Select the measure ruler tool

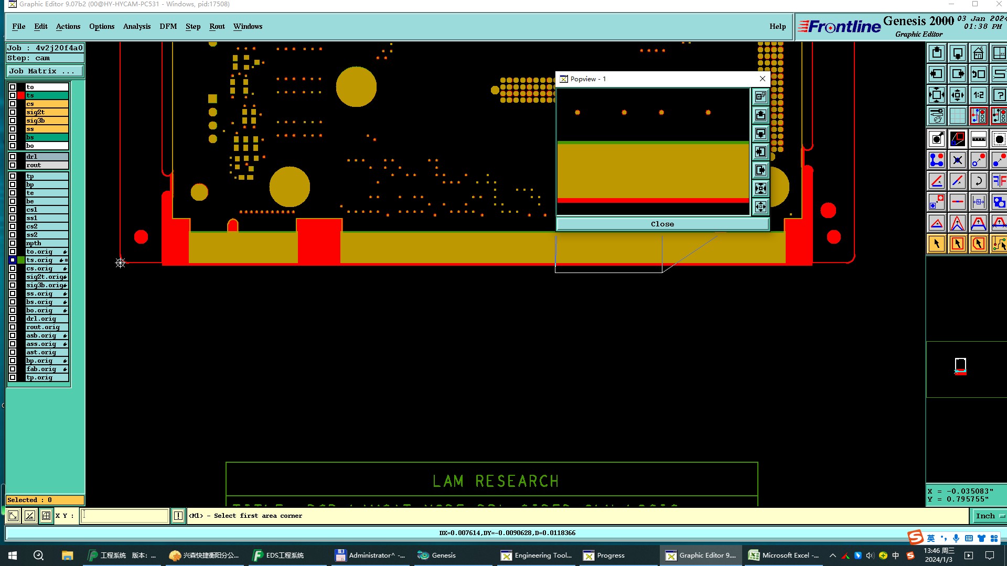[978, 139]
